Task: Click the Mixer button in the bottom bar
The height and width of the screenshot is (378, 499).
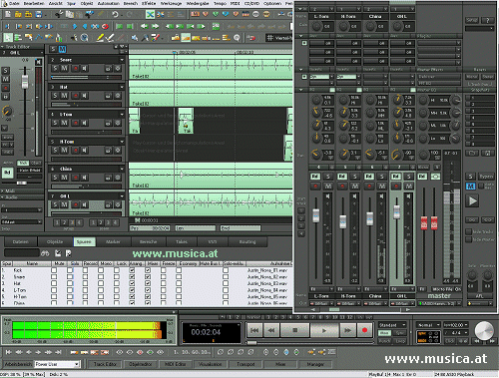Action: 280,364
